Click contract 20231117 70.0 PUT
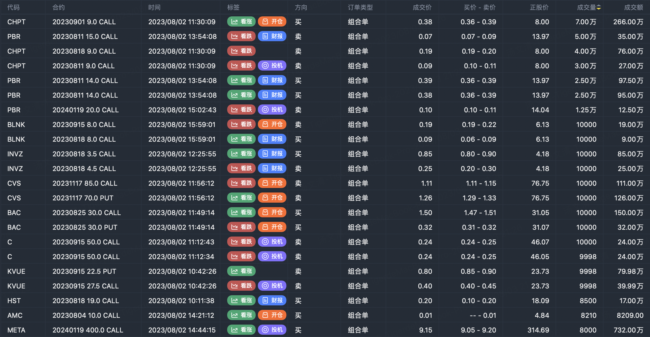 click(x=83, y=198)
